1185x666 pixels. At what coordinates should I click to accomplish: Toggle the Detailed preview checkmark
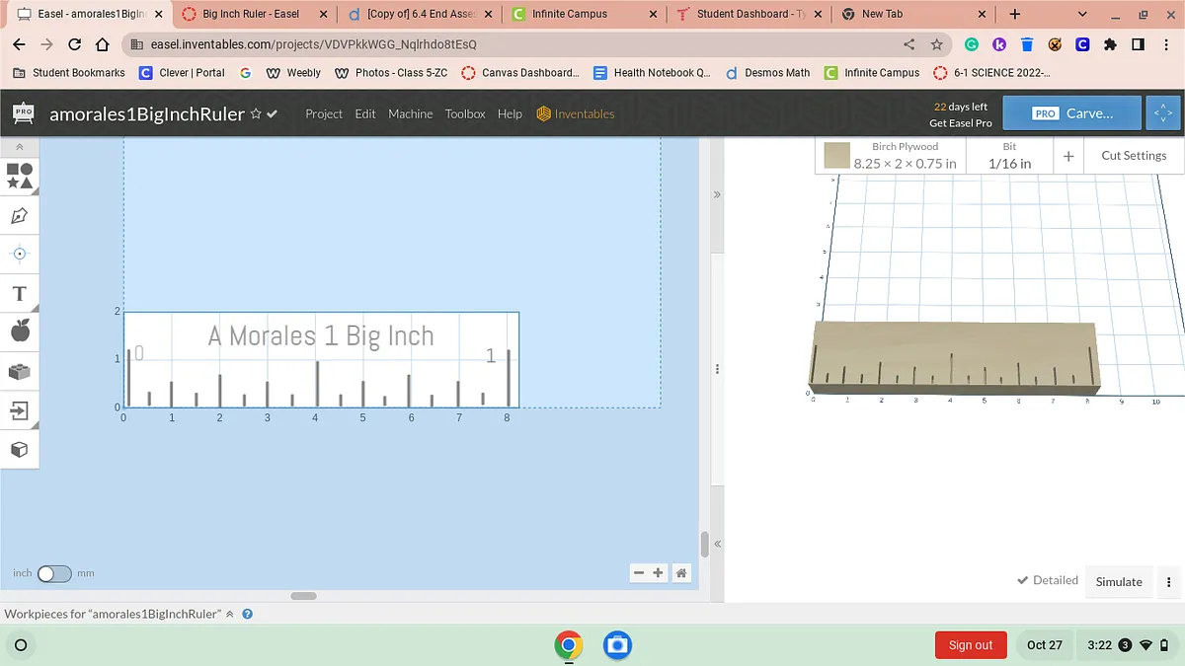pyautogui.click(x=1047, y=580)
